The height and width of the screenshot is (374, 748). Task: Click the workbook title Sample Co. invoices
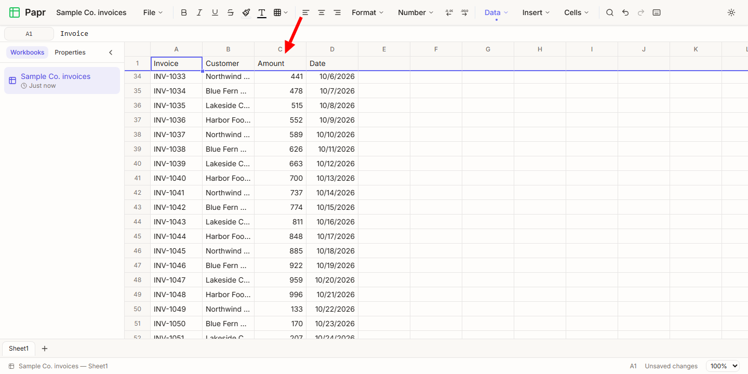coord(91,12)
